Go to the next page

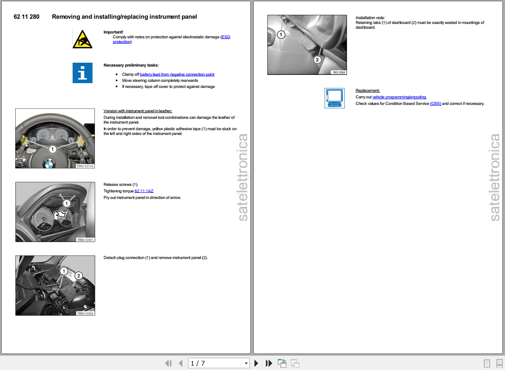(x=256, y=363)
